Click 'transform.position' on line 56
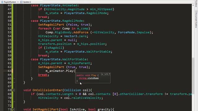Image resolution: width=198 pixels, height=111 pixels. pyautogui.click(x=55, y=44)
